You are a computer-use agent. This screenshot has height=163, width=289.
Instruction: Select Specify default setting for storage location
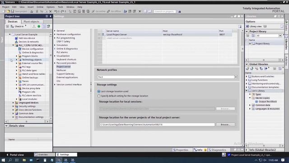click(99, 96)
